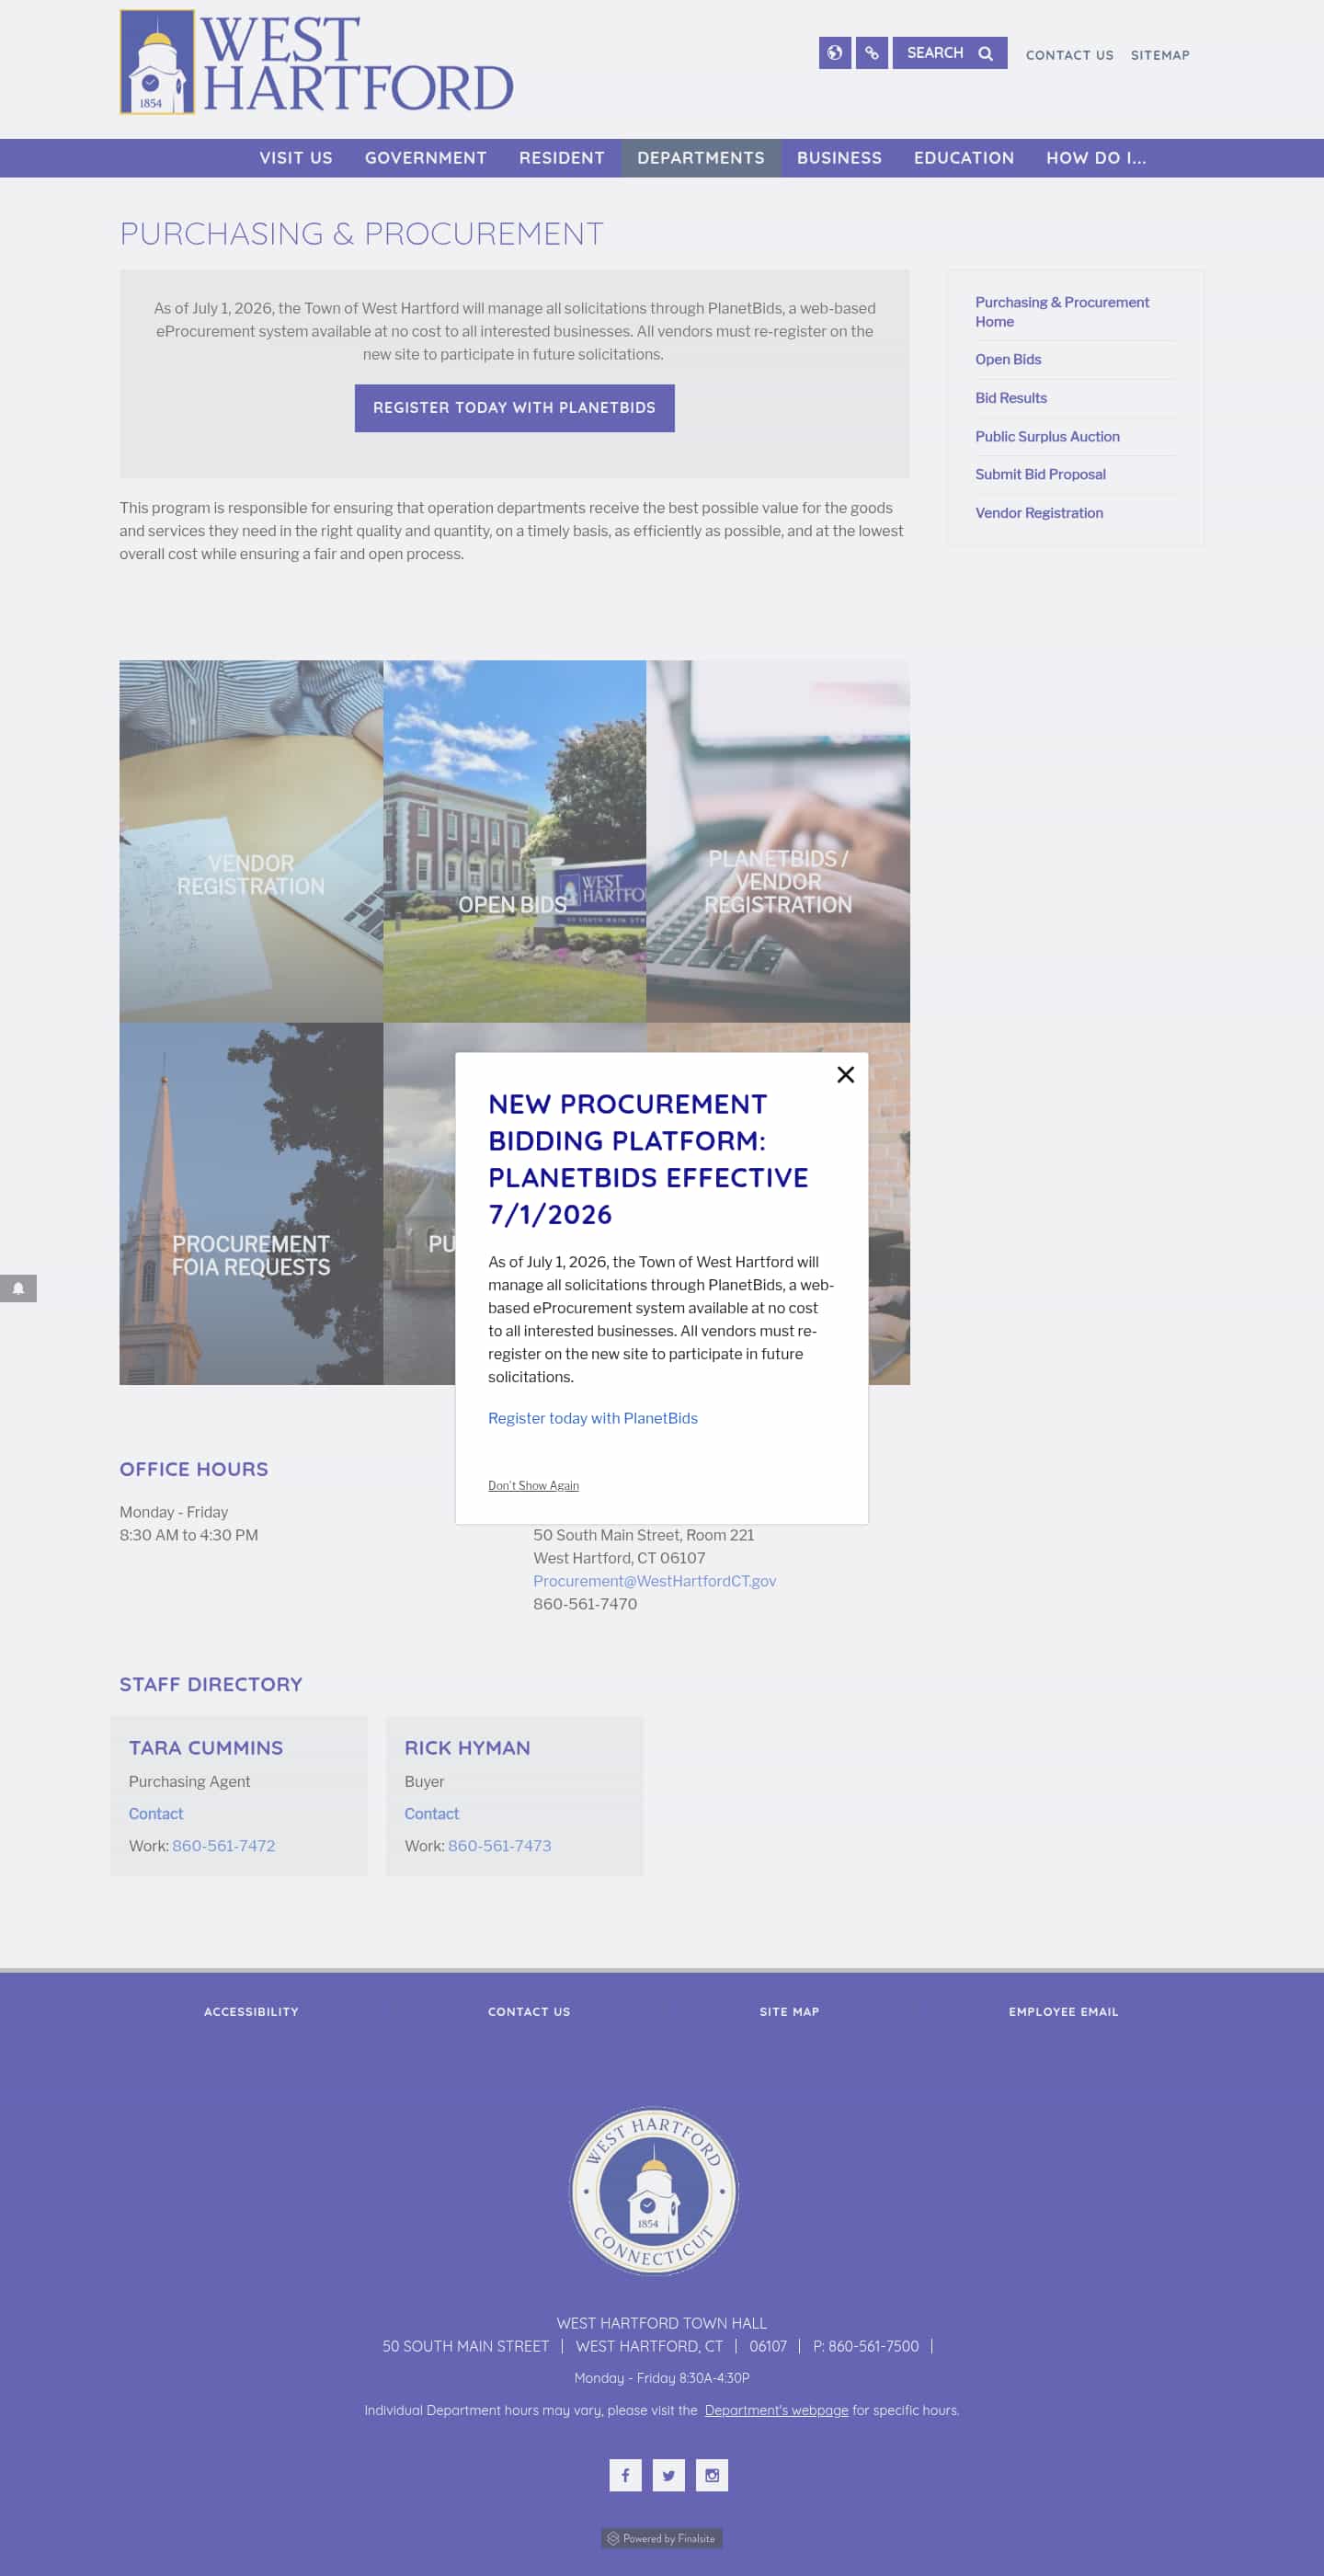
Task: Open the Bid Results sidebar link
Action: click(1011, 398)
